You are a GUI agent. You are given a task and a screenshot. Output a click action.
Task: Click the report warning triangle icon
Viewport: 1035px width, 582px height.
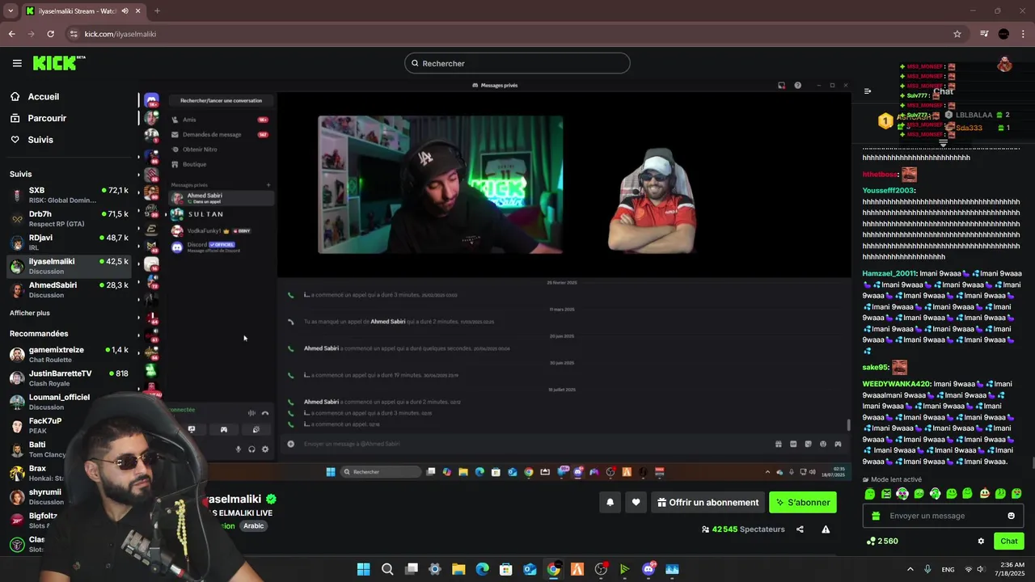click(826, 529)
